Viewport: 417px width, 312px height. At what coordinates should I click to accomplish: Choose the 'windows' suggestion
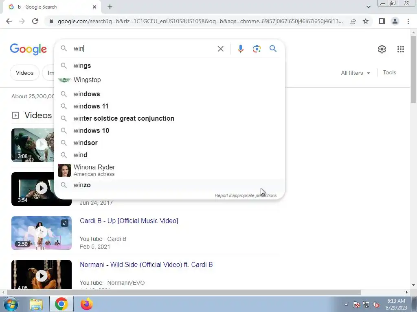[169, 94]
